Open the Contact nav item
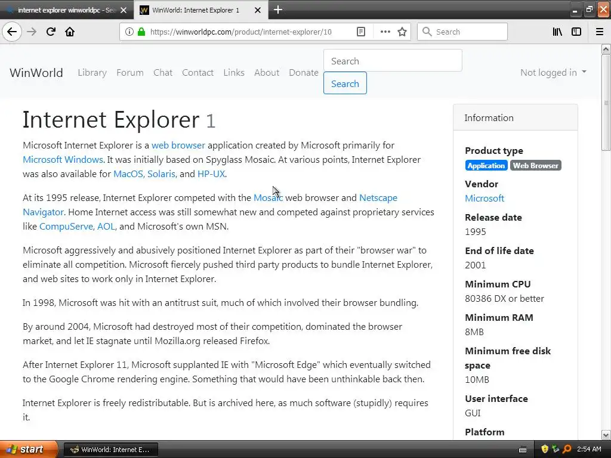The image size is (611, 458). point(198,72)
